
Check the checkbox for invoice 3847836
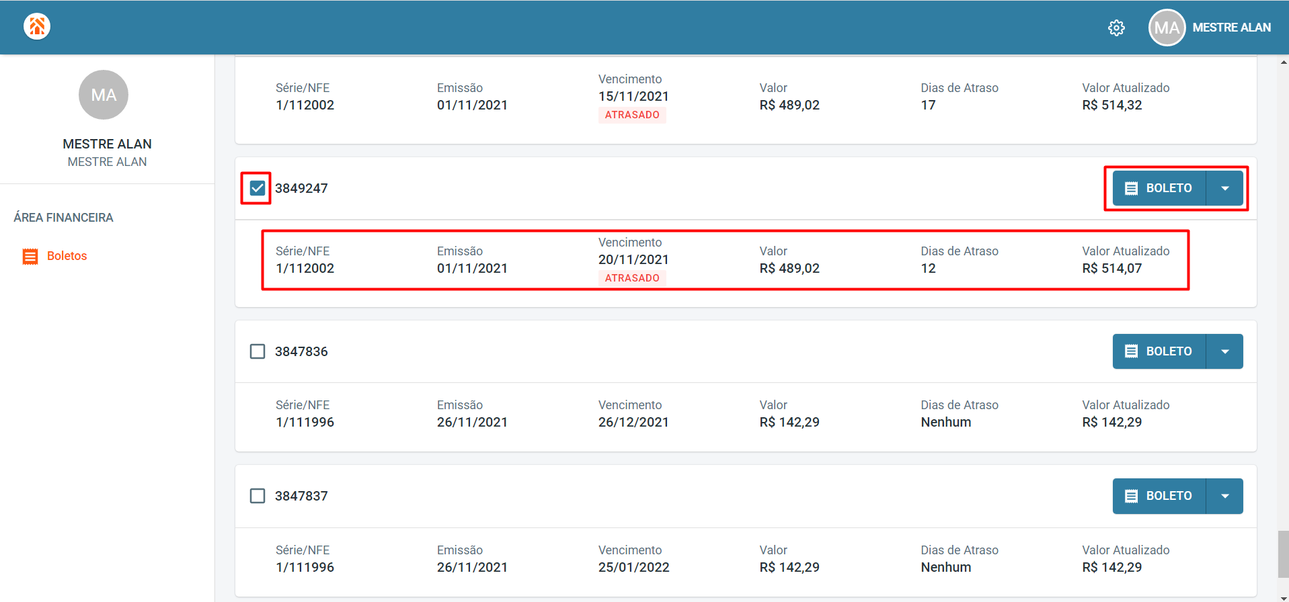click(258, 351)
